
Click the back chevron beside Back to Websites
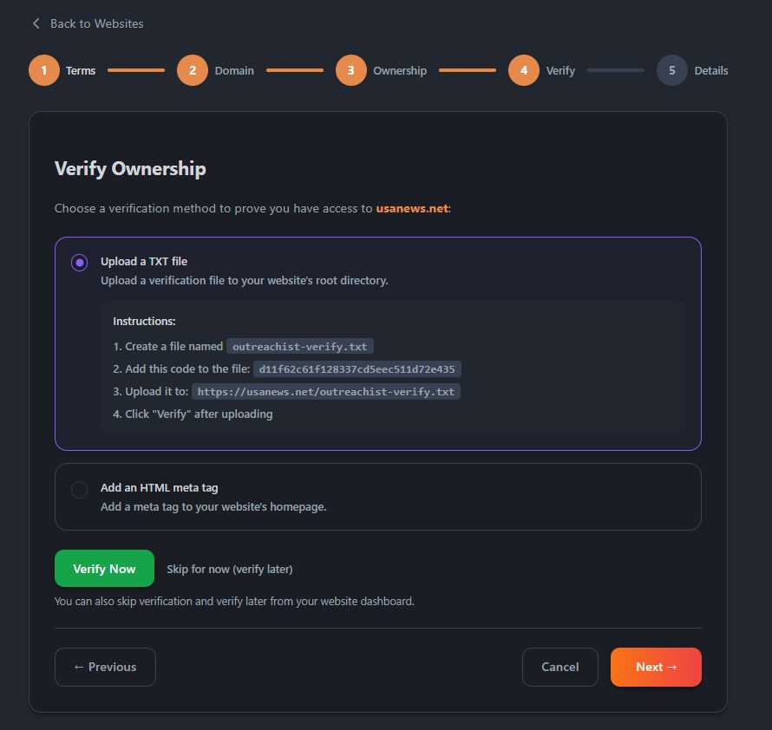pos(35,23)
